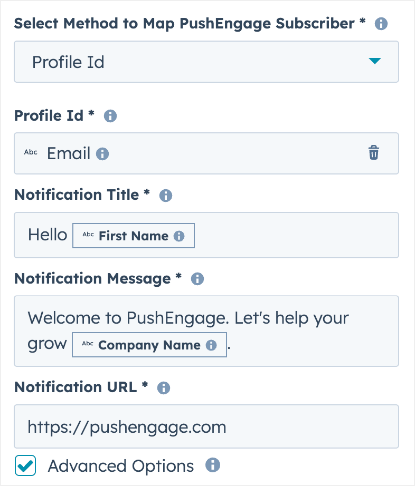Click the dropdown caret arrow

pyautogui.click(x=374, y=61)
